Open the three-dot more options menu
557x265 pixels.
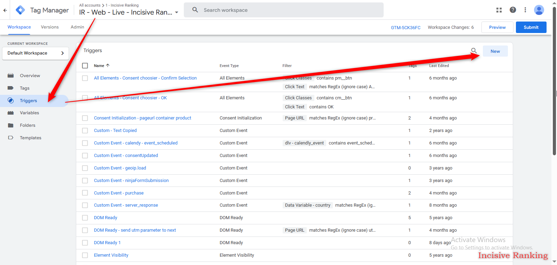click(525, 10)
